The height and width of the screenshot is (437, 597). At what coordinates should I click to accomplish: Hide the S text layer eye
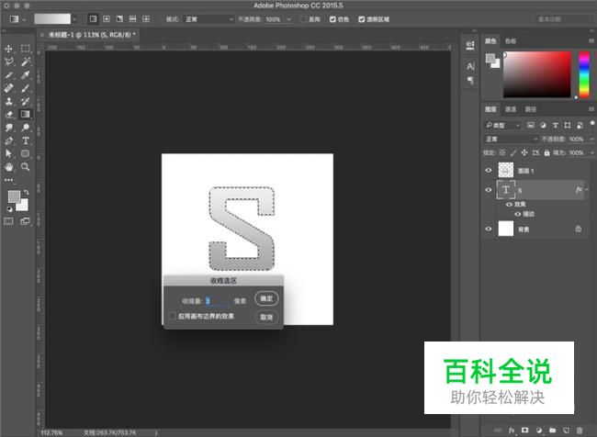coord(489,189)
